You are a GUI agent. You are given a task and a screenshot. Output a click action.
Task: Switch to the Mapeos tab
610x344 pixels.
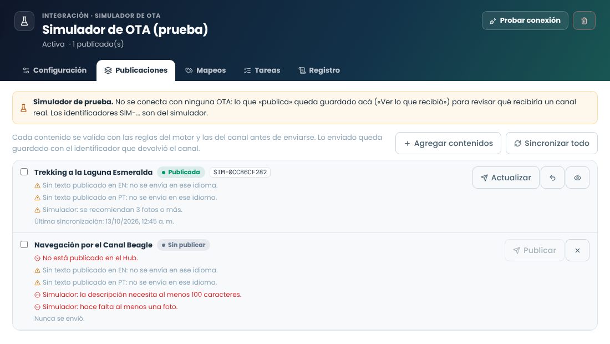coord(205,70)
